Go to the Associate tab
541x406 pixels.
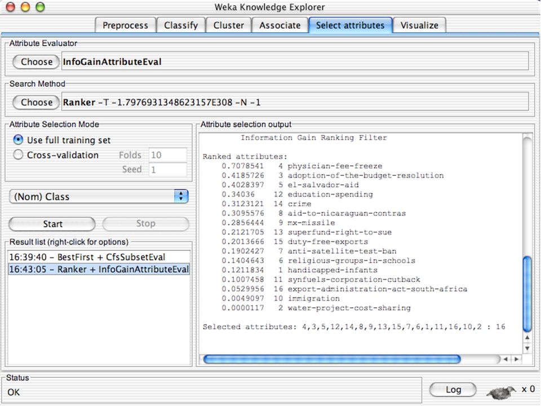click(x=280, y=25)
